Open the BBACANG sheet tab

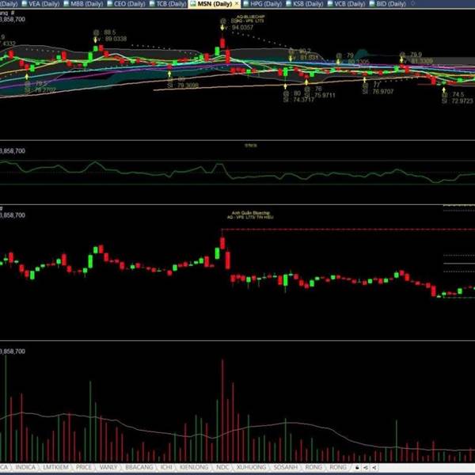(x=139, y=467)
